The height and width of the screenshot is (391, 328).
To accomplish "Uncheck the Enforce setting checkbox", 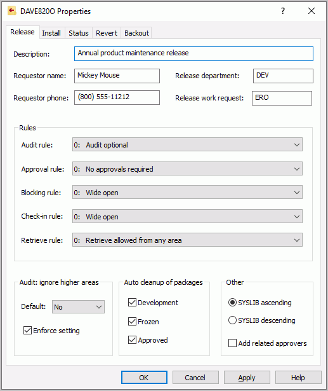I will 27,331.
